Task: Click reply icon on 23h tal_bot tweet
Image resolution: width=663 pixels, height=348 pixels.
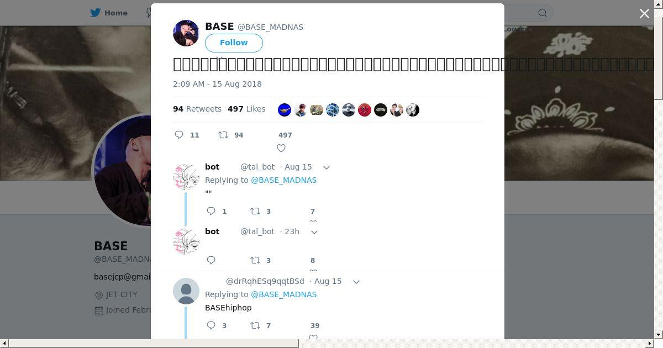Action: point(211,260)
